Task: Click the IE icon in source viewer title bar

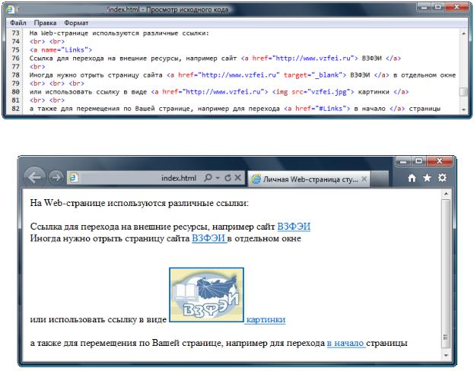Action: coord(11,9)
